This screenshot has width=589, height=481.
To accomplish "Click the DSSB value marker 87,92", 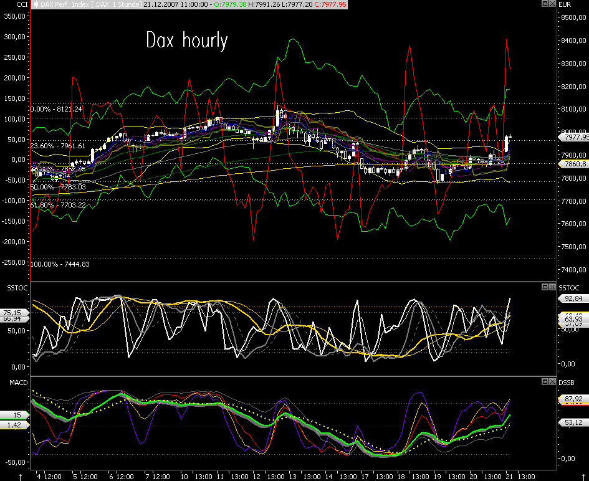I will tap(573, 399).
